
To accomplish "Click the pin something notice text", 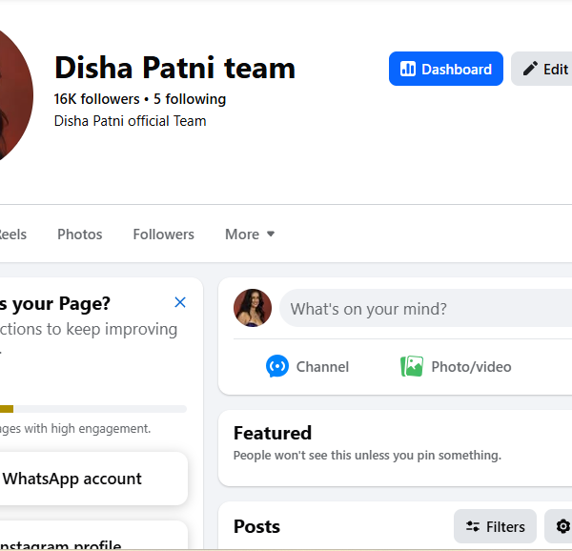I will (x=367, y=455).
